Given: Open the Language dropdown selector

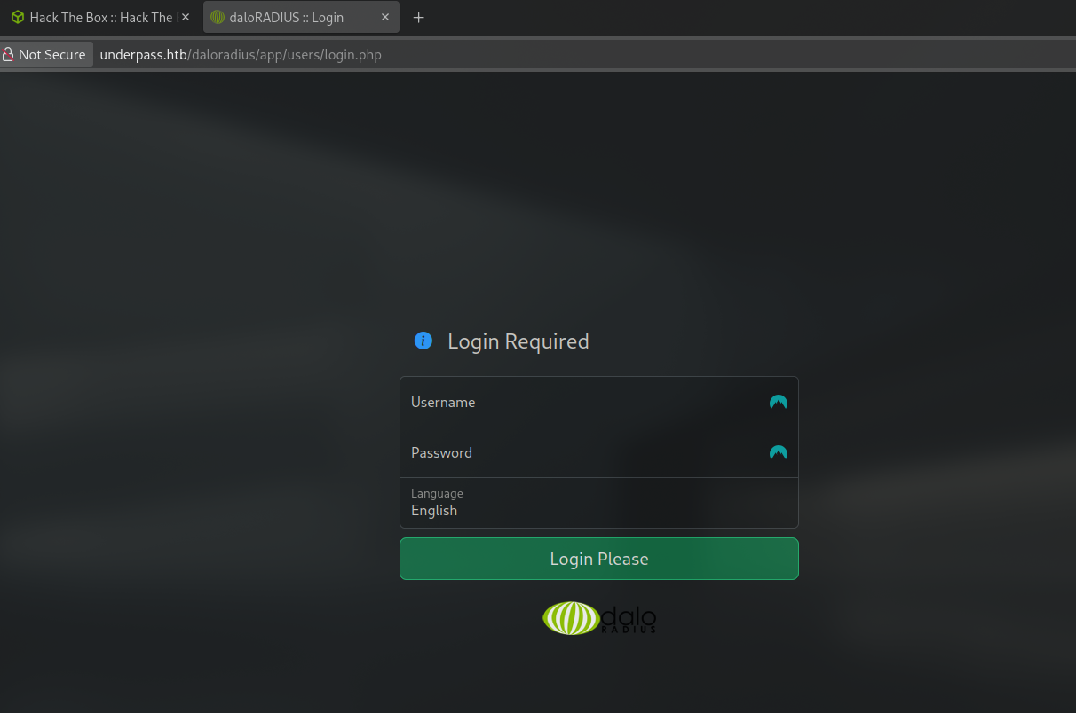Looking at the screenshot, I should tap(598, 503).
